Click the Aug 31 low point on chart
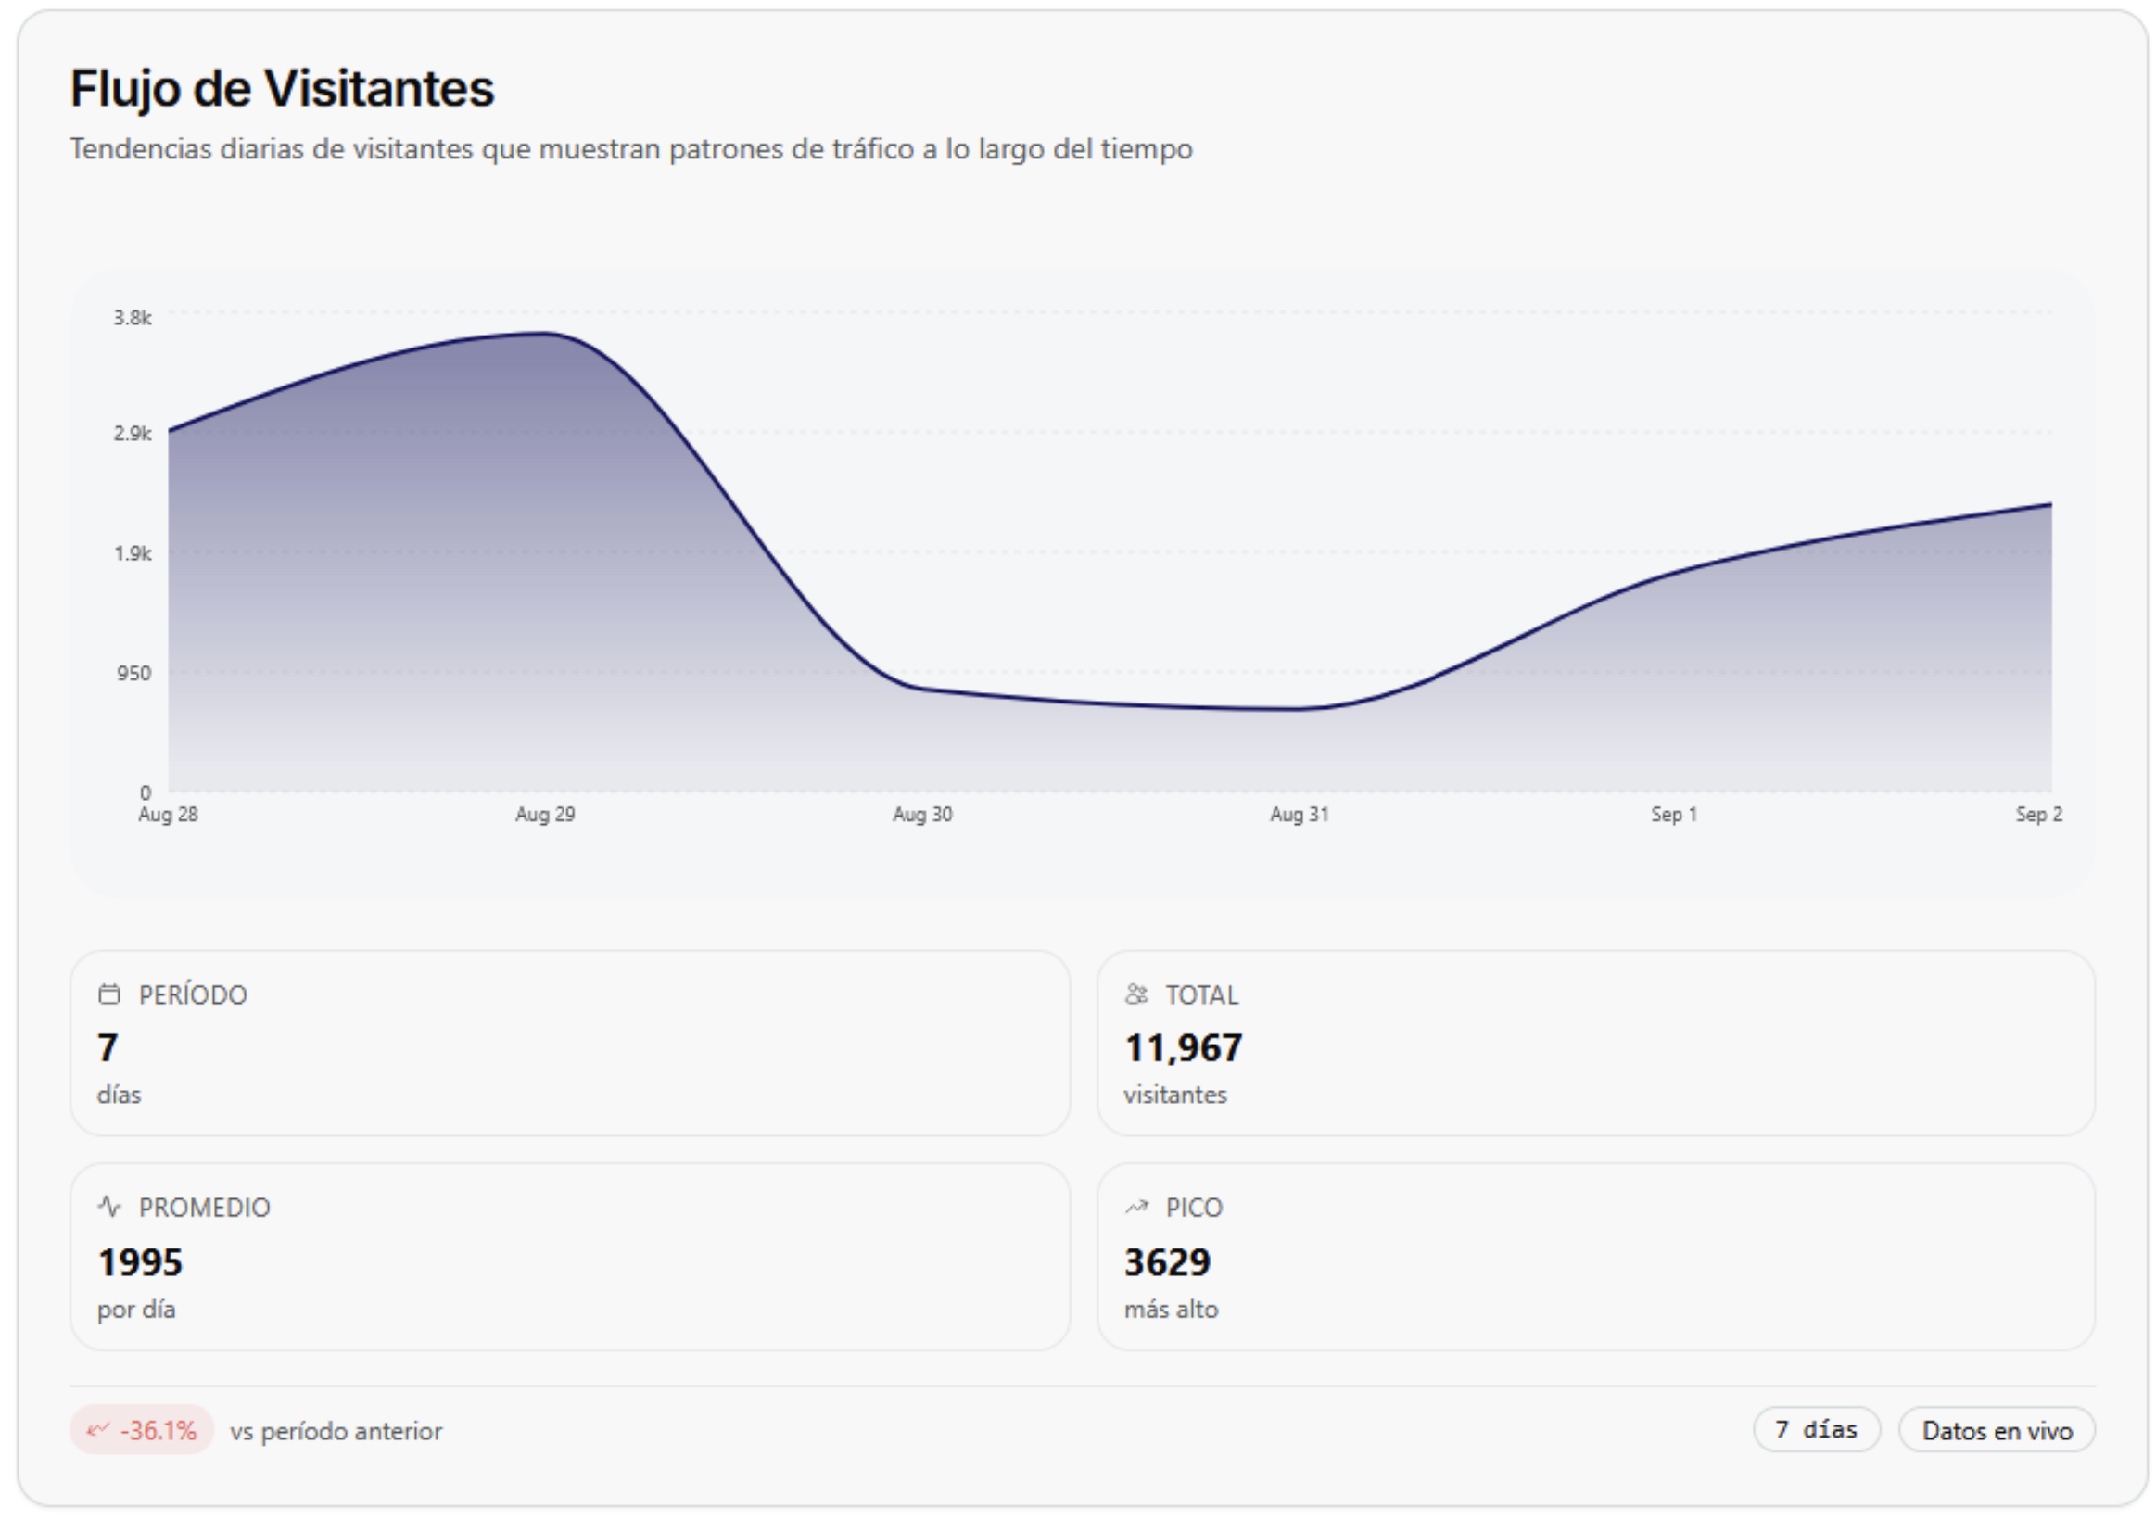Image resolution: width=2156 pixels, height=1520 pixels. 1299,709
